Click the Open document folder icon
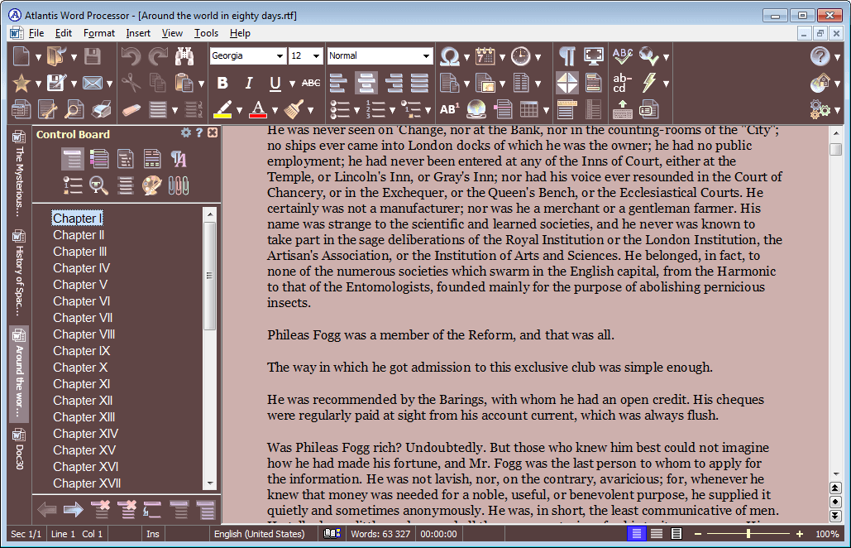Screen dimensions: 851x548 click(x=56, y=56)
